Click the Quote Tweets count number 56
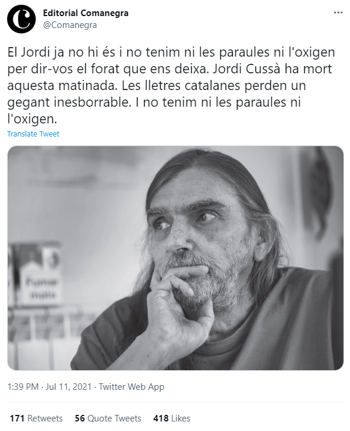The width and height of the screenshot is (350, 431). coord(80,418)
